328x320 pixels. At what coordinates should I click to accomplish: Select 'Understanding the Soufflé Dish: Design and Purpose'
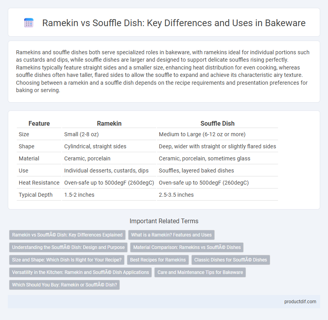(68, 247)
